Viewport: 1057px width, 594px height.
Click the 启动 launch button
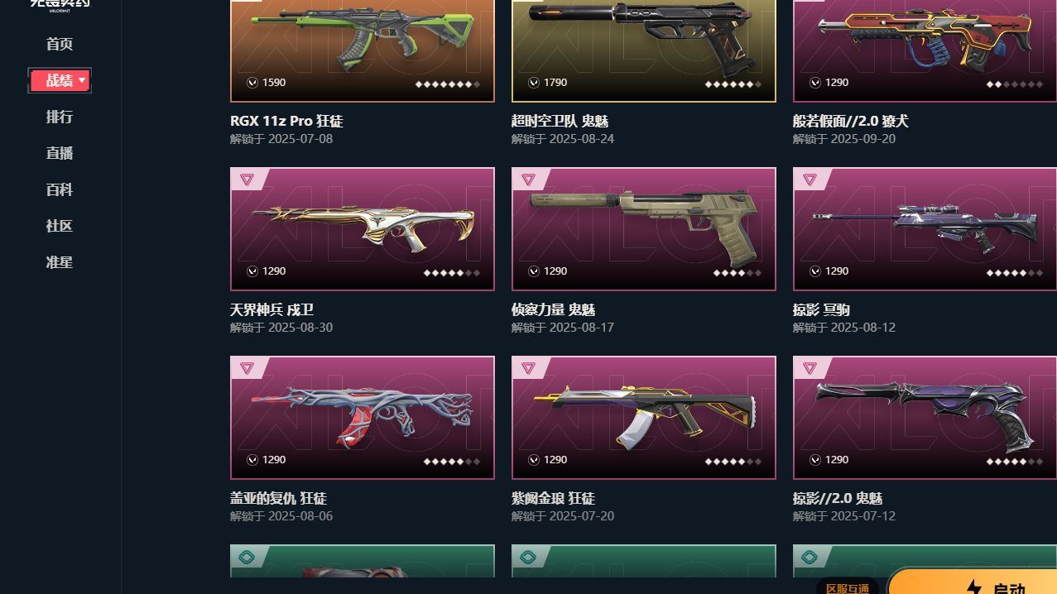(x=973, y=582)
